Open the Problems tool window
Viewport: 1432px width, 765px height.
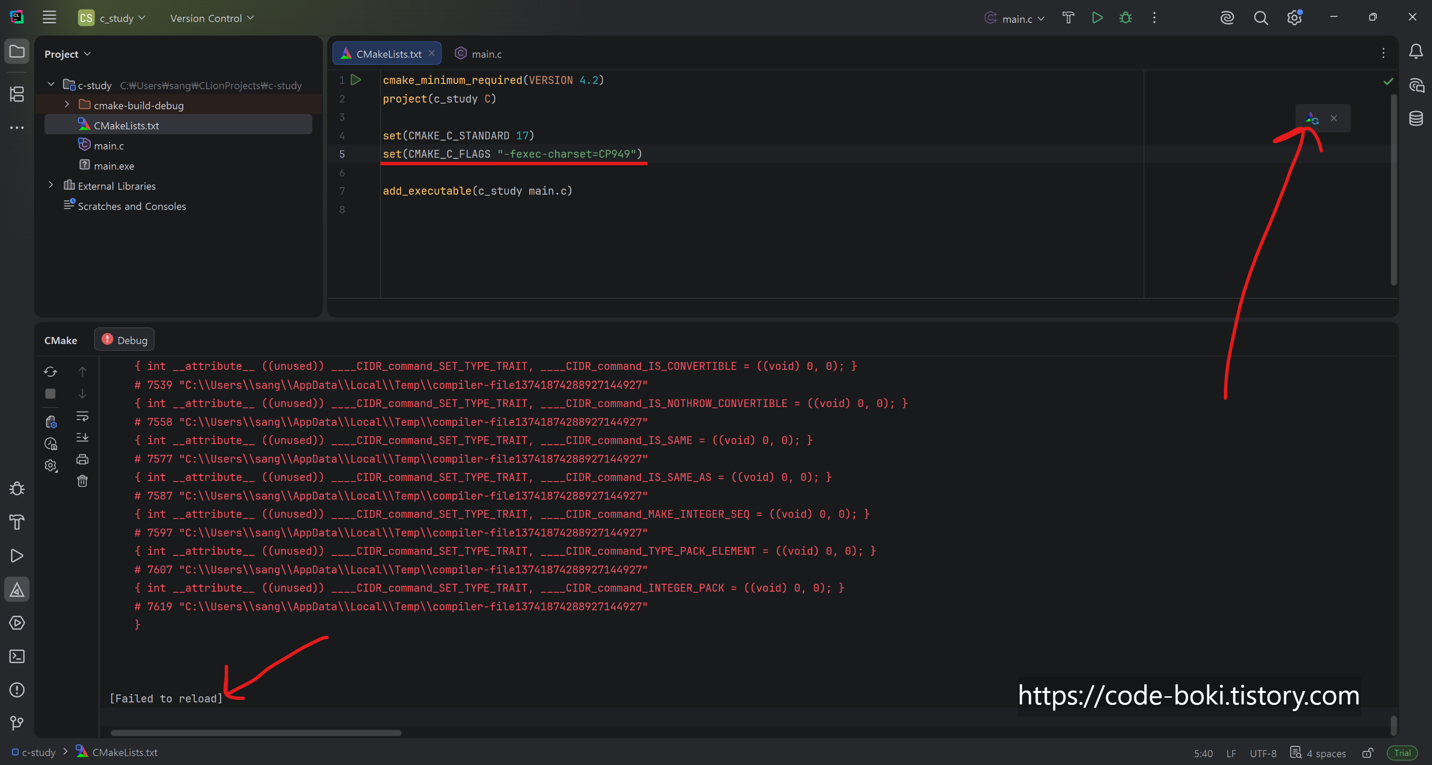[x=17, y=690]
